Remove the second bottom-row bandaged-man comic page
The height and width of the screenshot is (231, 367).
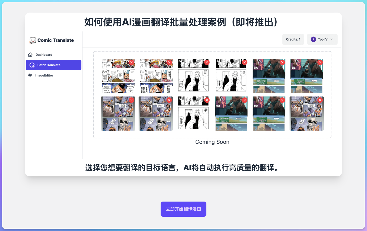pos(169,100)
